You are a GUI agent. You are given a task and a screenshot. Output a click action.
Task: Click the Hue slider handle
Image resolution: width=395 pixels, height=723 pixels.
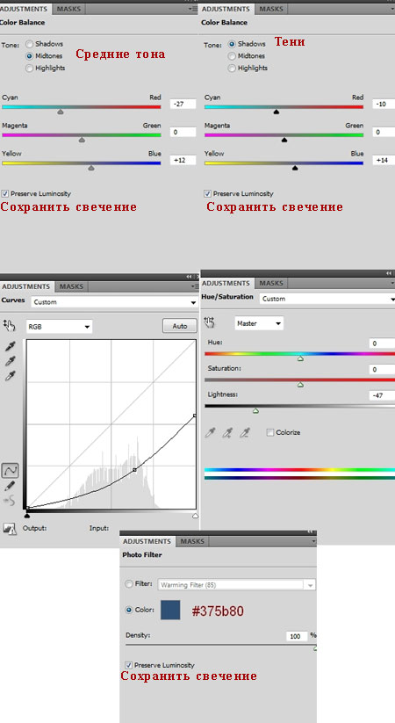click(300, 358)
